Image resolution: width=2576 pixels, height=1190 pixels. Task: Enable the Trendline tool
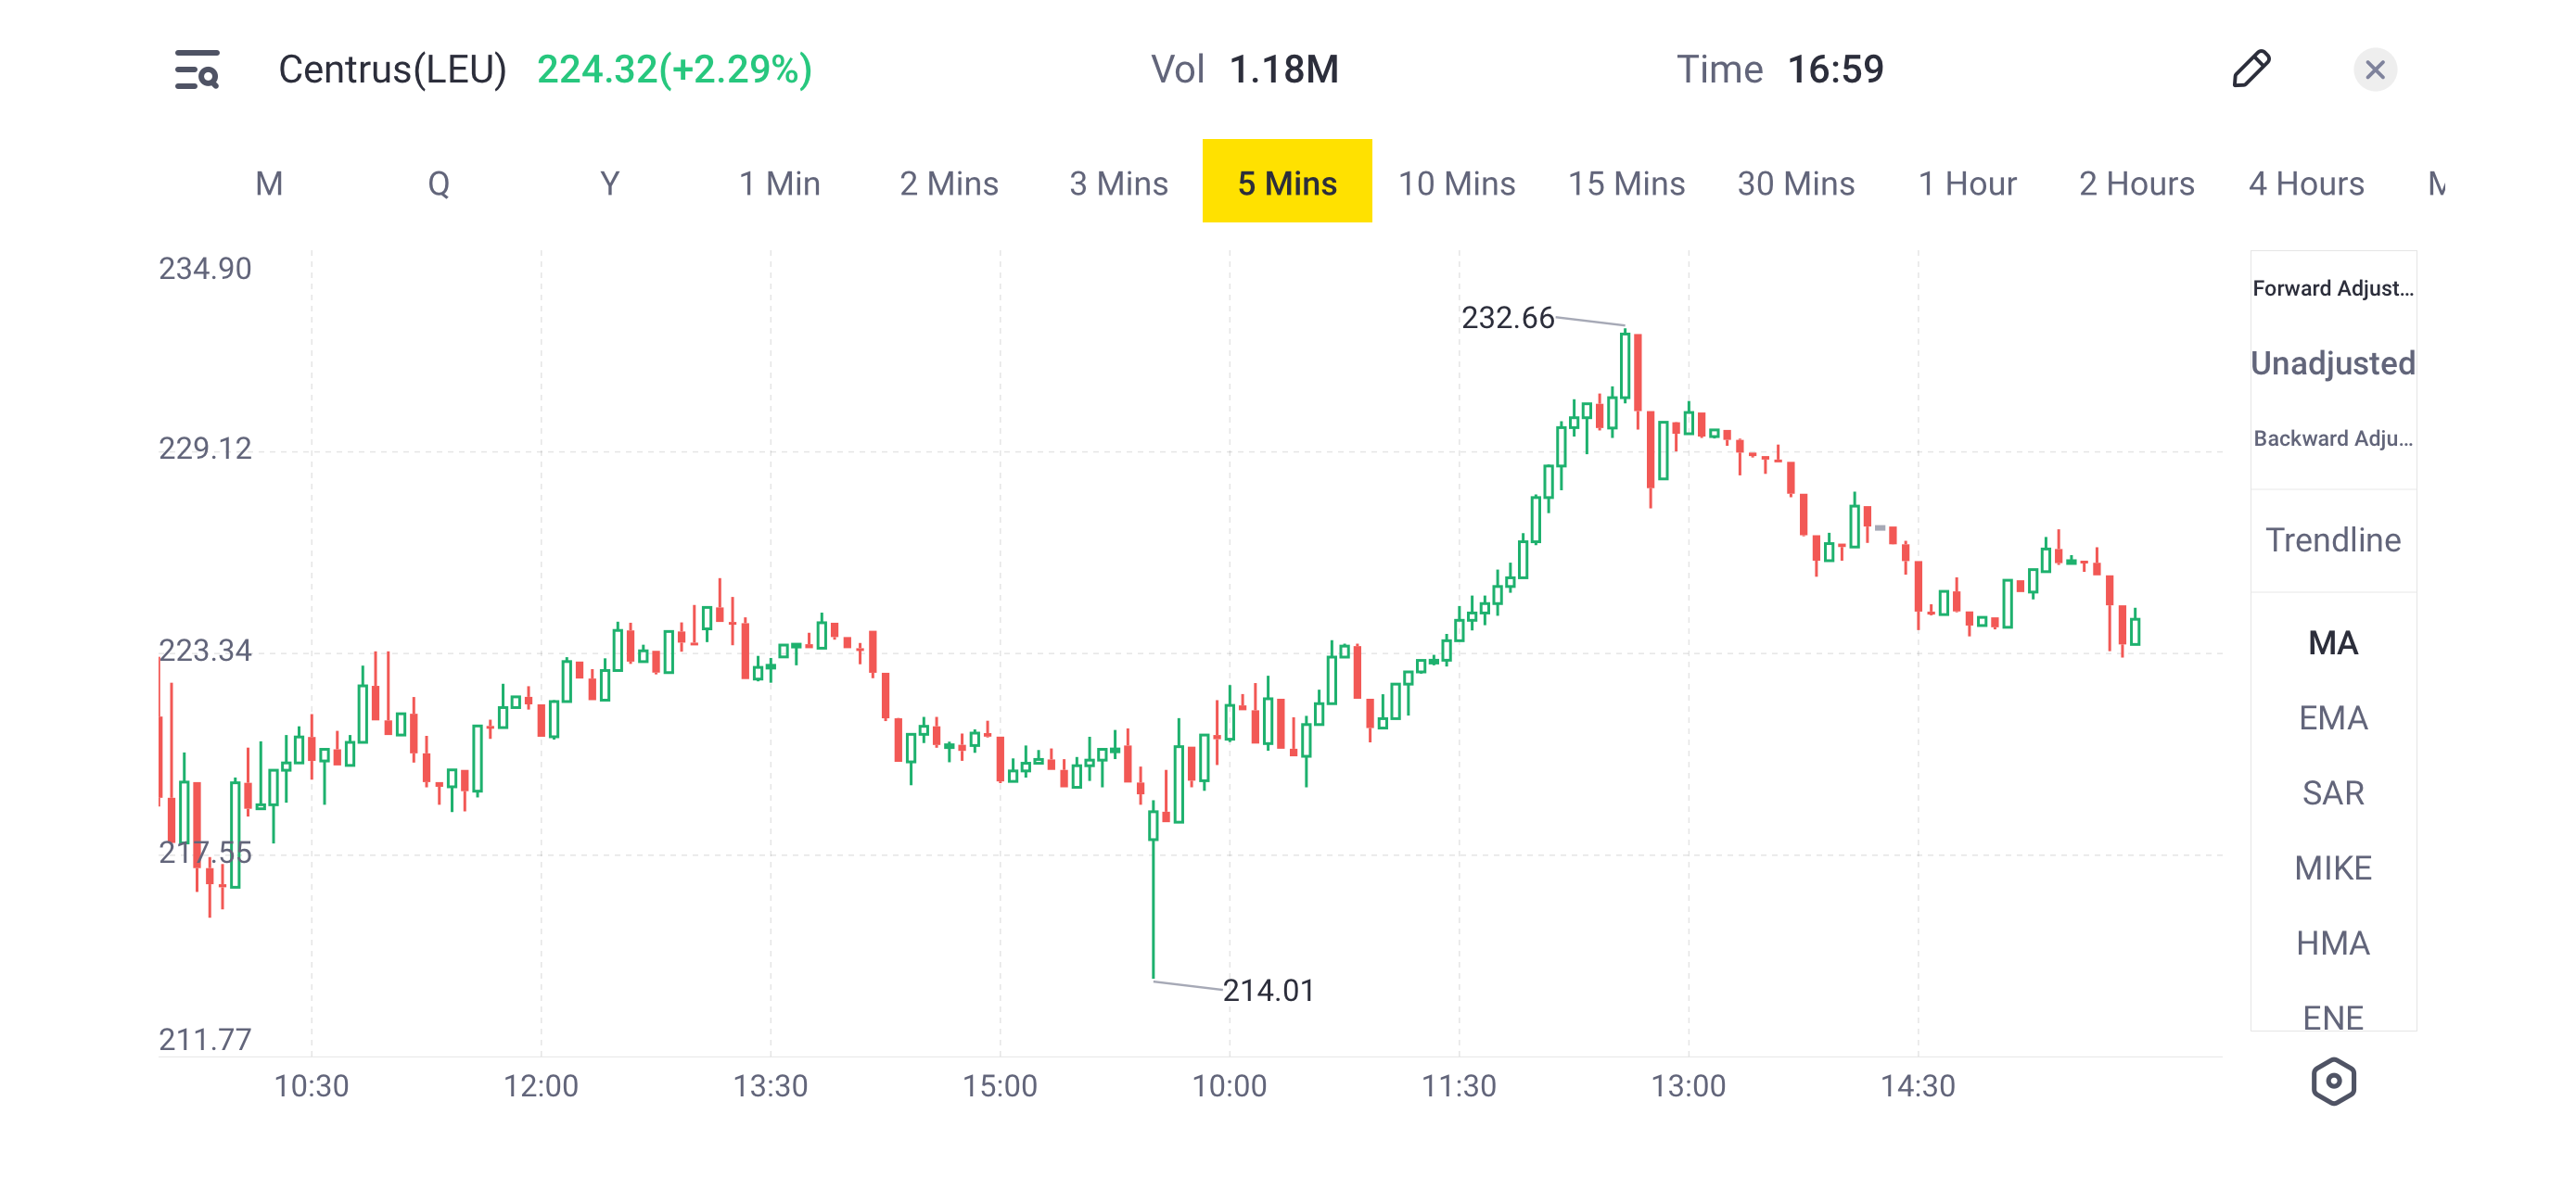pyautogui.click(x=2332, y=539)
